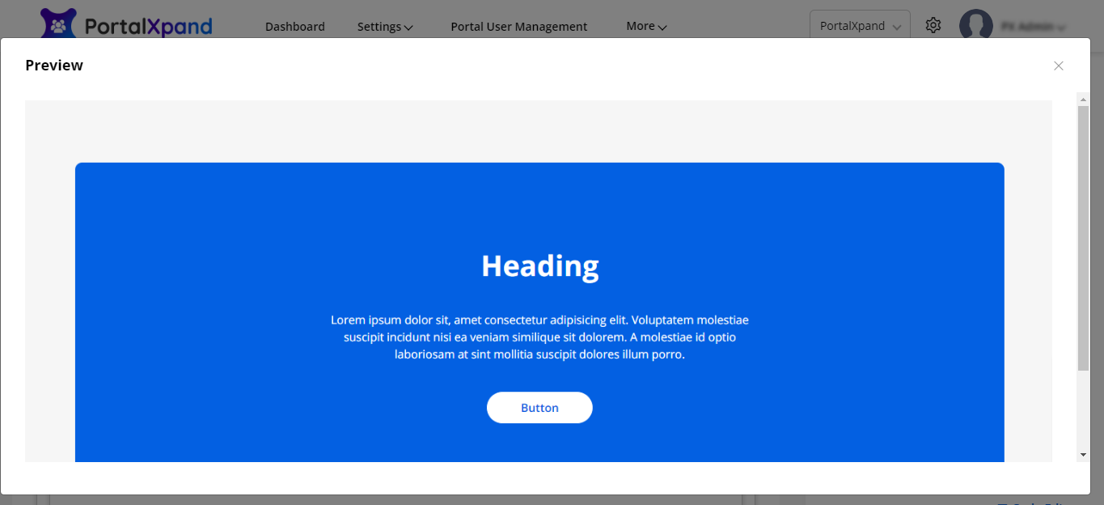
Task: Click the Lorem ipsum paragraph text
Action: 539,337
